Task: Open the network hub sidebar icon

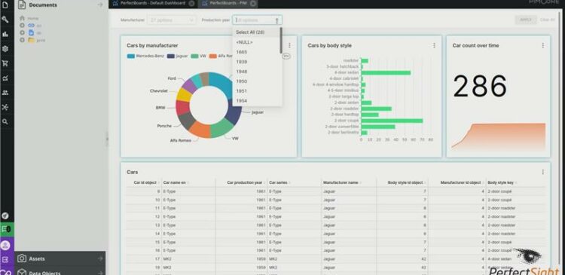Action: pos(5,107)
